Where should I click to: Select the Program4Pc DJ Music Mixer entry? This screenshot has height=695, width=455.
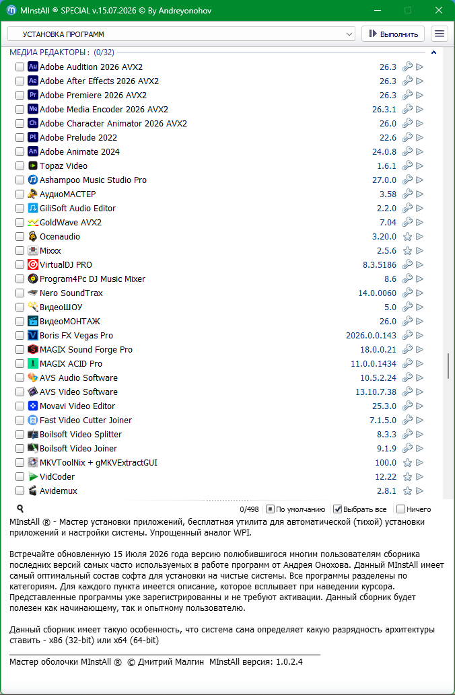[92, 279]
